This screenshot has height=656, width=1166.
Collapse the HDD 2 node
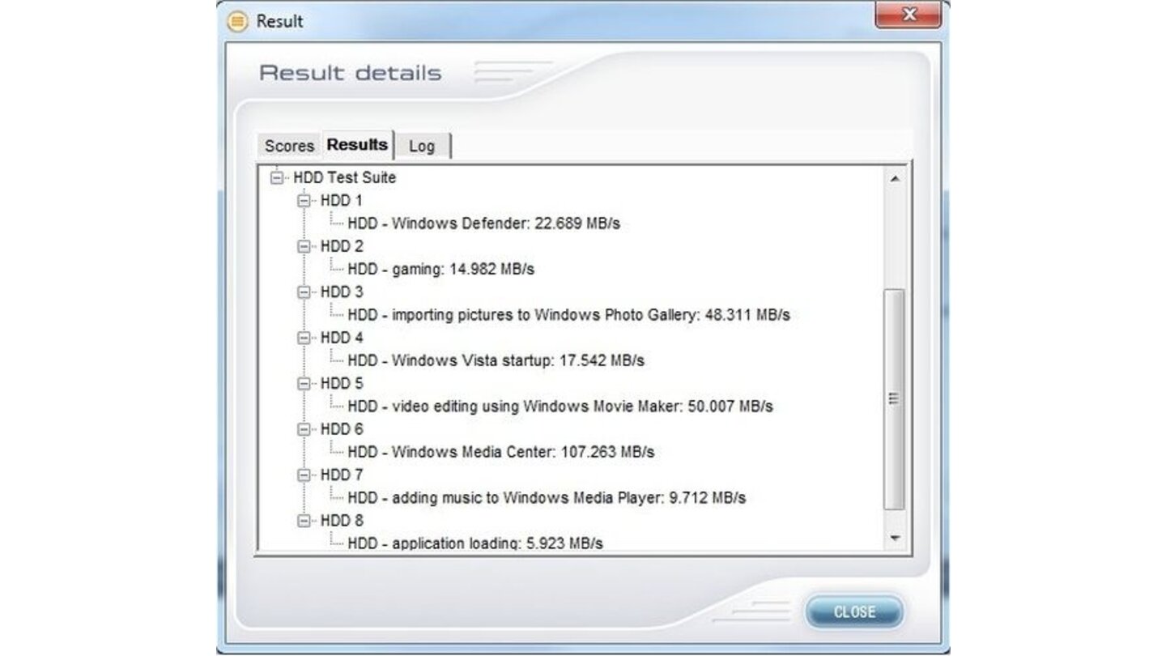point(304,245)
